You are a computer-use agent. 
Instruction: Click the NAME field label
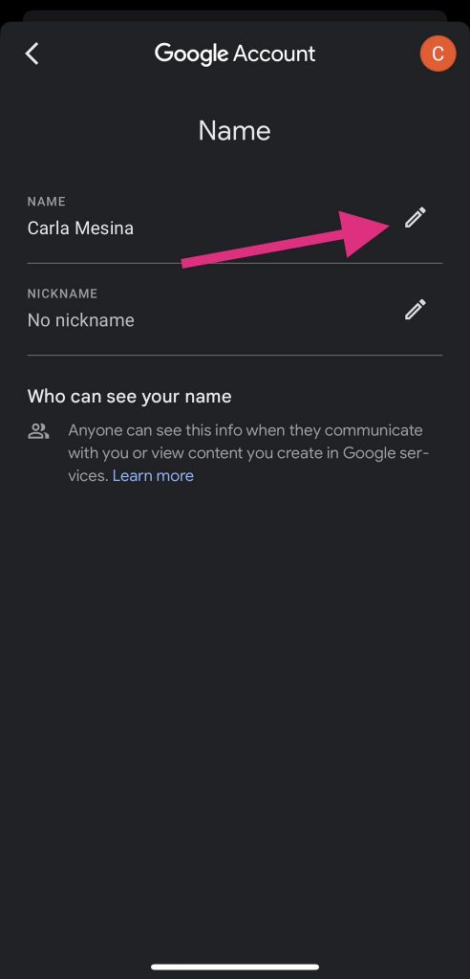[x=46, y=202]
